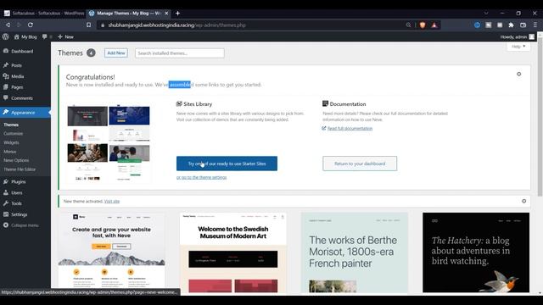Open Menus submenu item

click(x=9, y=152)
